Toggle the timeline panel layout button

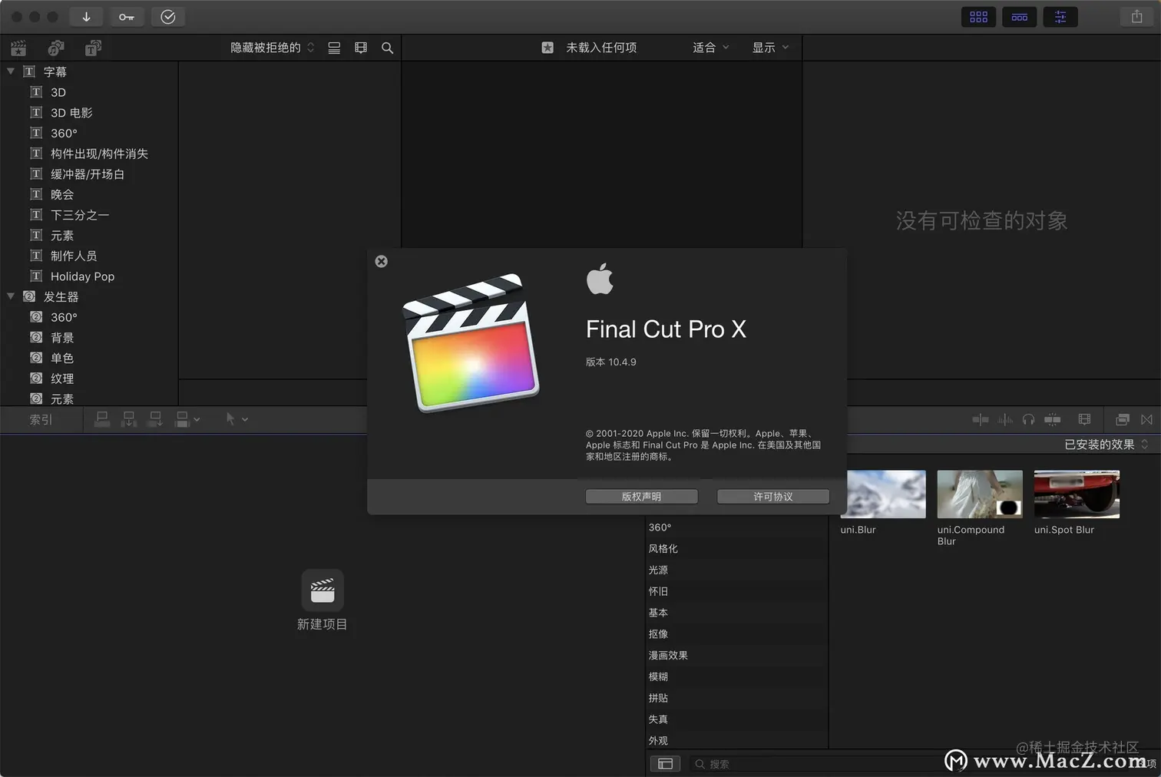1019,17
